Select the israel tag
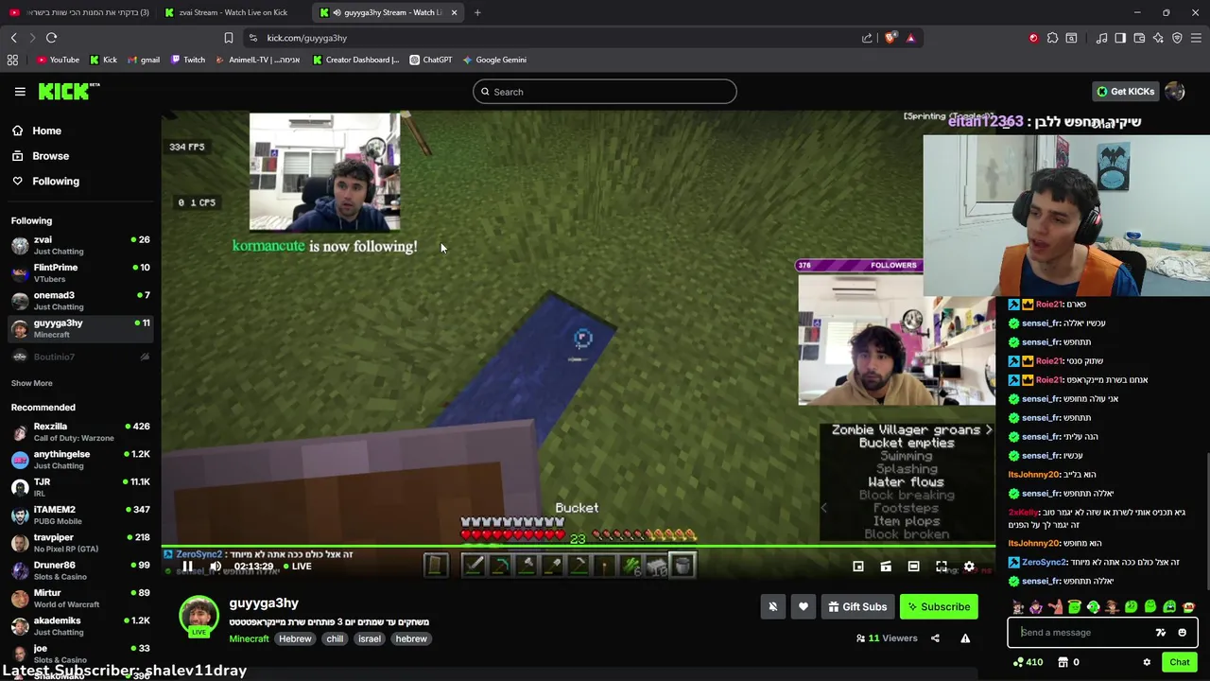 click(x=369, y=638)
